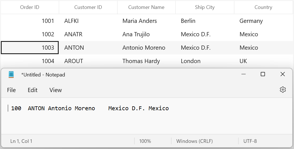294x149 pixels.
Task: Click Moreno word in Notepad text
Action: pyautogui.click(x=85, y=108)
